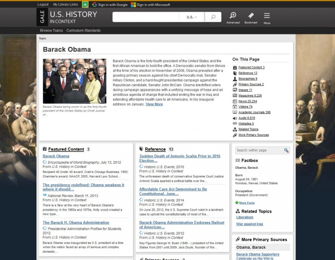Viewport: 335px width, 260px height.
Task: Jump to Reference 13 link
Action: tap(248, 73)
